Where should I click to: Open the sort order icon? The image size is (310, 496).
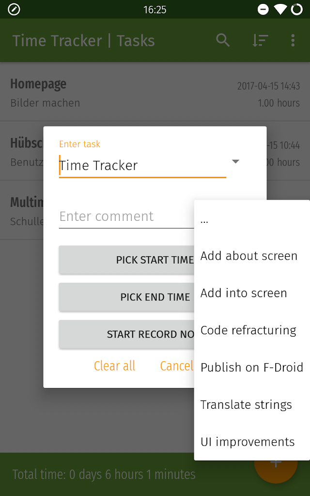coord(260,40)
